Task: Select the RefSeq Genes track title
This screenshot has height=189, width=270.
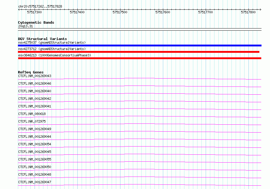Action: point(31,72)
